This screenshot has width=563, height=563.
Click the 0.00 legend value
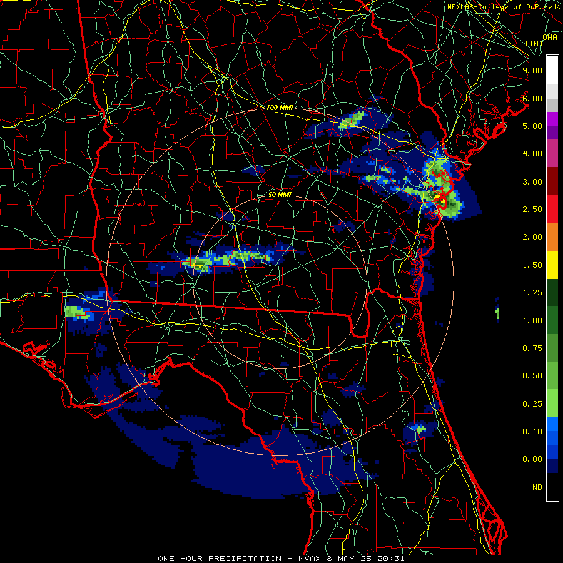pos(532,459)
